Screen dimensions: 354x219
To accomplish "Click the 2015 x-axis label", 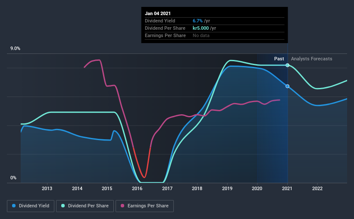I will 107,188.
